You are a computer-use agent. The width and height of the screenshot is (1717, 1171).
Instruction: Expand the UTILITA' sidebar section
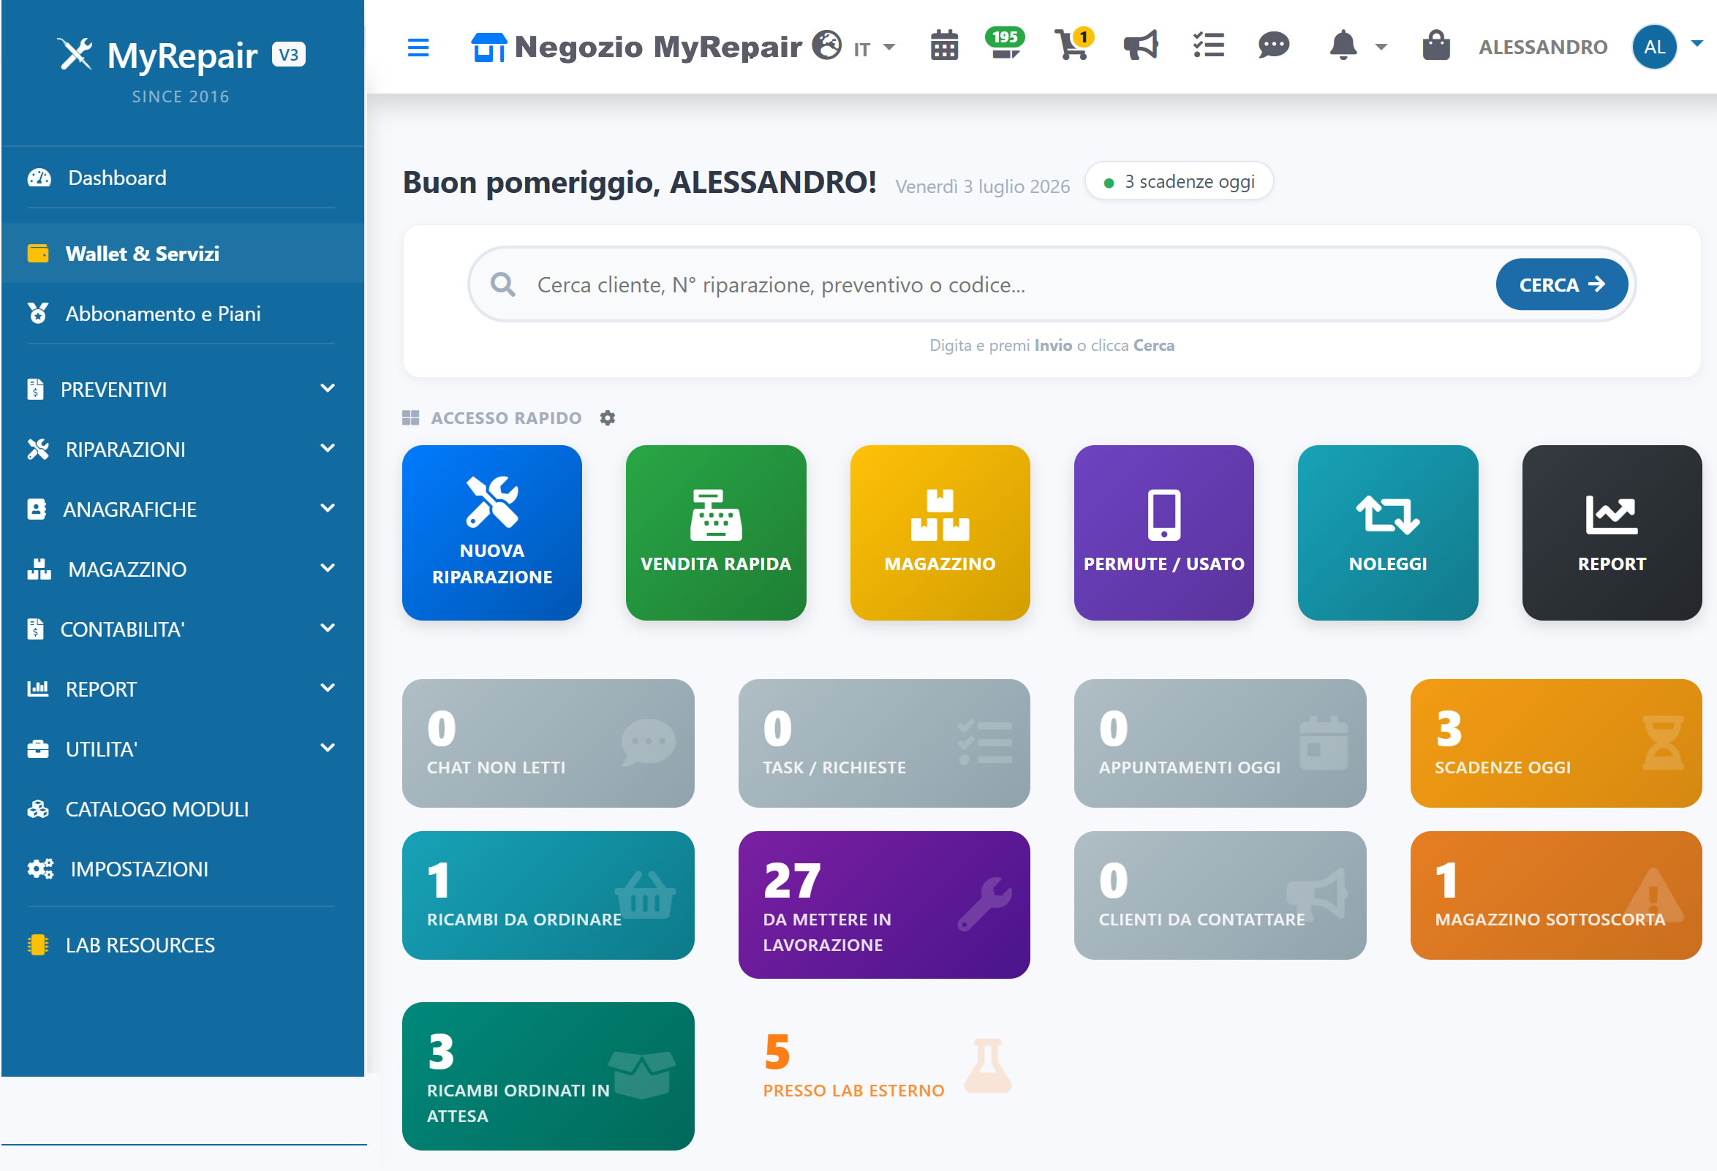[x=181, y=749]
